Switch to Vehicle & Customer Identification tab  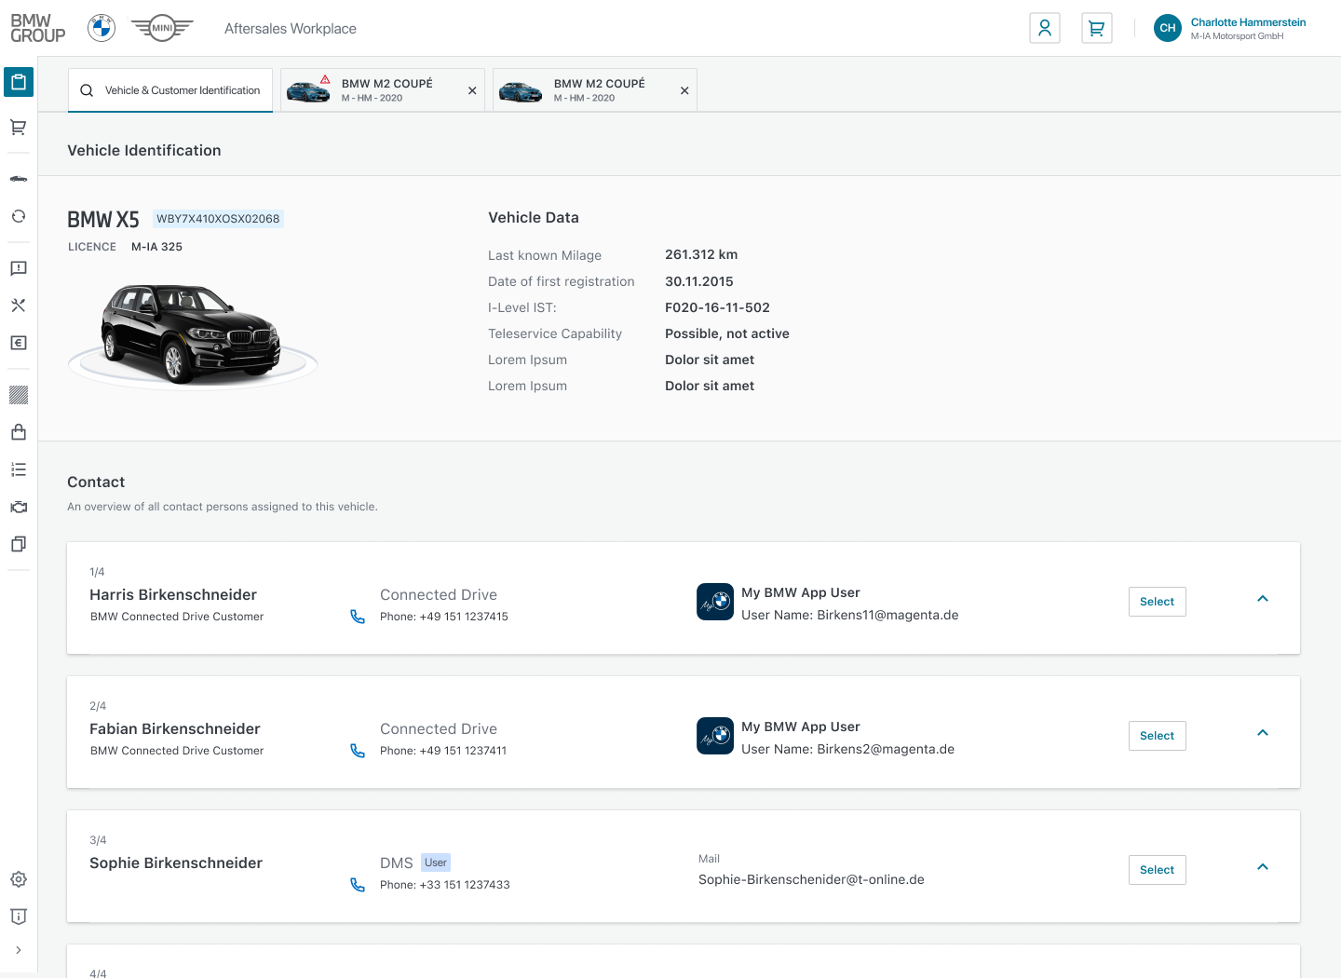(x=171, y=90)
